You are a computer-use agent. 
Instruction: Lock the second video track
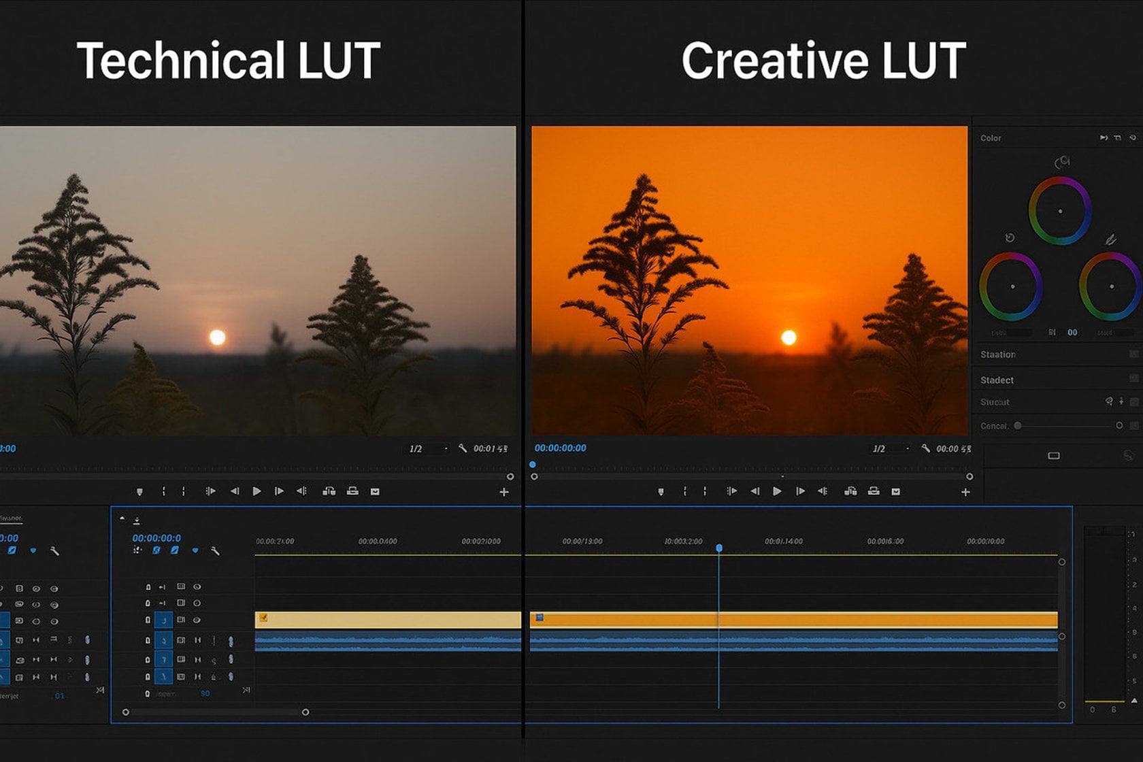[x=148, y=603]
